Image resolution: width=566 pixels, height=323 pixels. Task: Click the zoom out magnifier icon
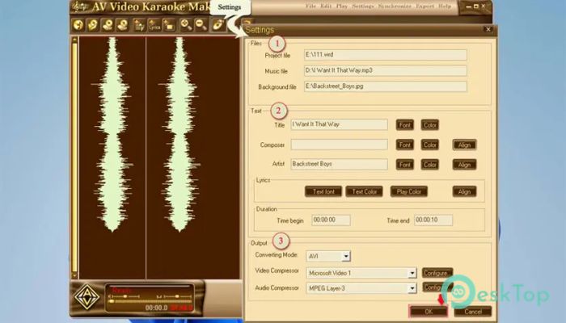201,25
